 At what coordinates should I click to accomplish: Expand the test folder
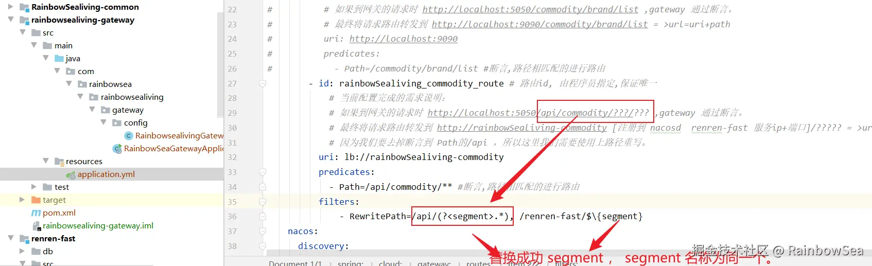[x=33, y=187]
